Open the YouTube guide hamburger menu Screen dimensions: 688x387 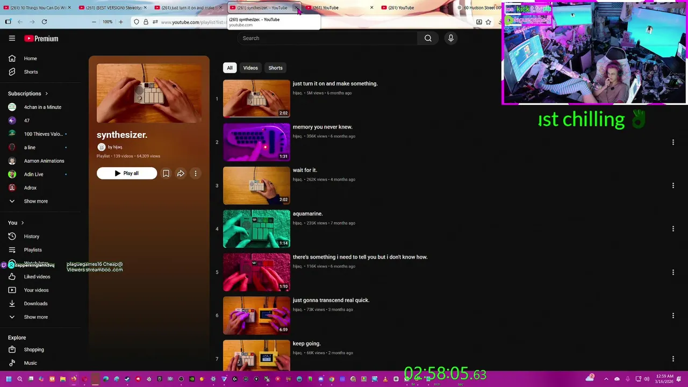[x=12, y=38]
